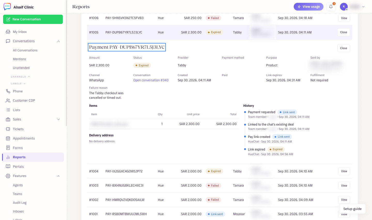The height and width of the screenshot is (220, 372).
Task: Click the Tickets icon
Action: (8, 129)
